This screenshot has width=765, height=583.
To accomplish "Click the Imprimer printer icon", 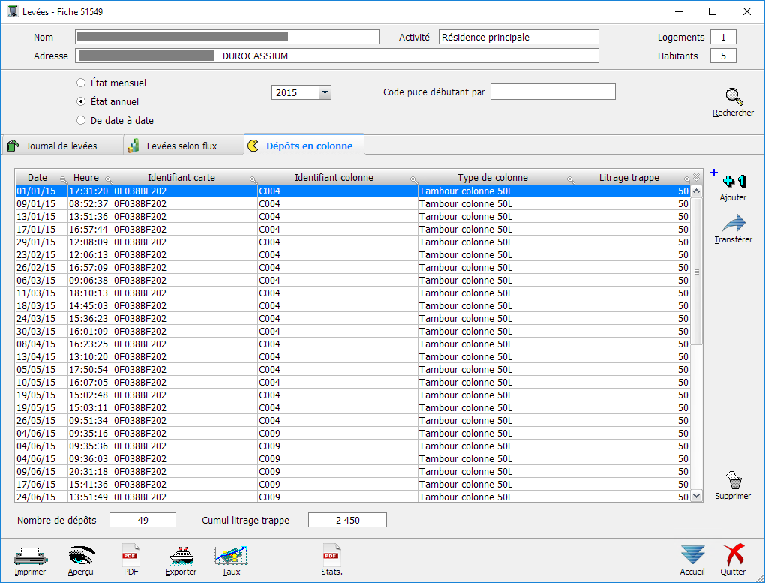I will (x=30, y=557).
